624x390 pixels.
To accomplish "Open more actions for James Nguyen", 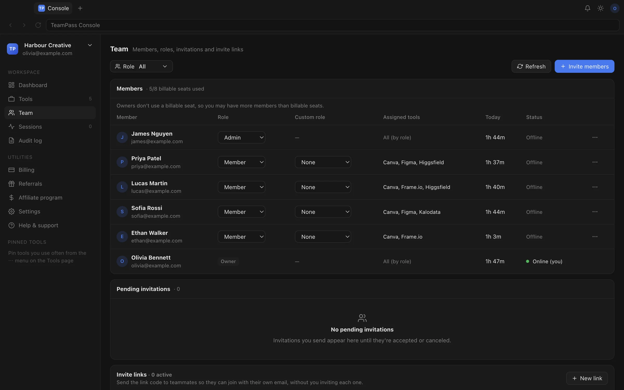I will pyautogui.click(x=595, y=137).
